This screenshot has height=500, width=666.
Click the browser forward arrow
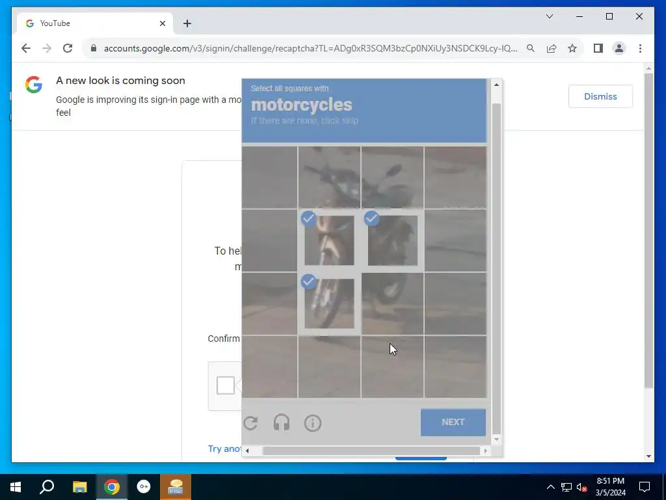click(47, 48)
